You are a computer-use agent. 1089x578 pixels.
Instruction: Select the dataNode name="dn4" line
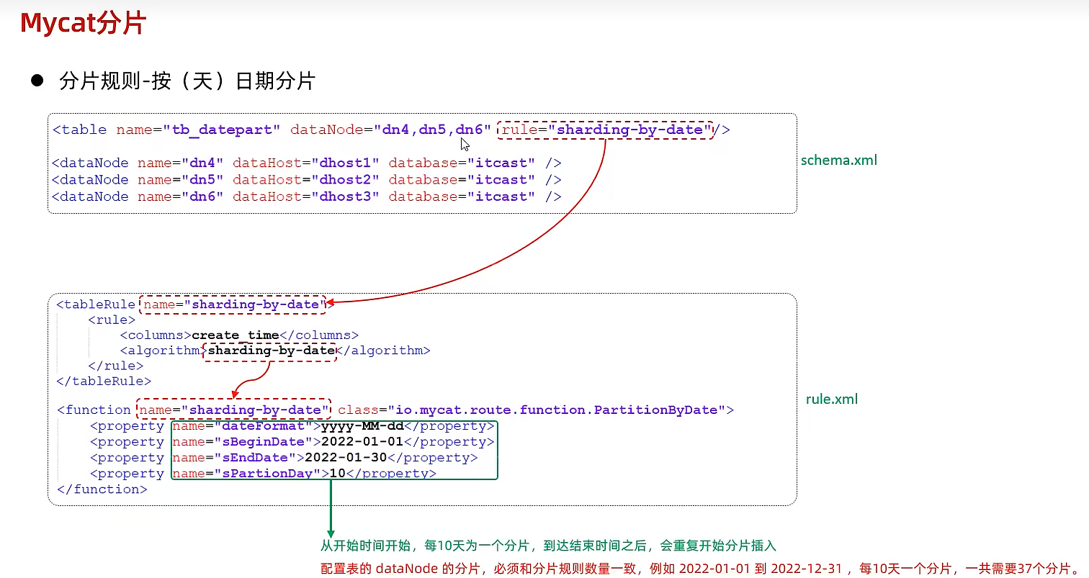point(307,163)
